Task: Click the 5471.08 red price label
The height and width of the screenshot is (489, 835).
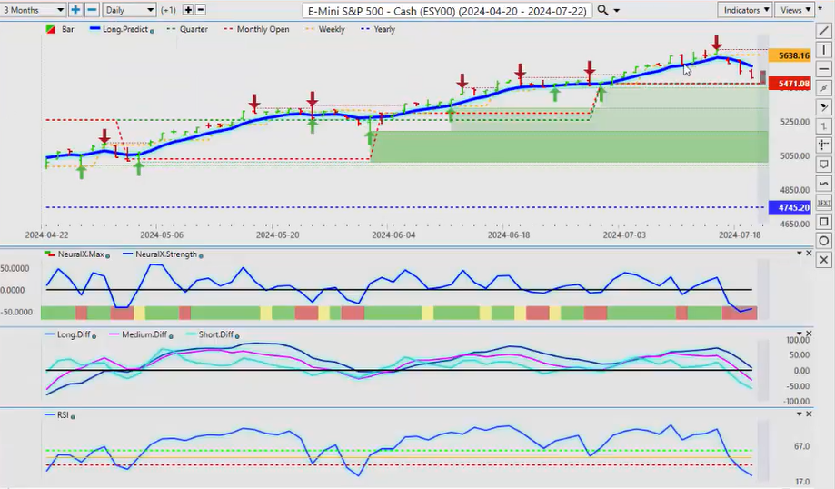Action: (x=790, y=84)
